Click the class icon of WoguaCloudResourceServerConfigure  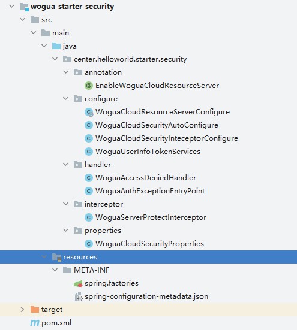(x=89, y=112)
